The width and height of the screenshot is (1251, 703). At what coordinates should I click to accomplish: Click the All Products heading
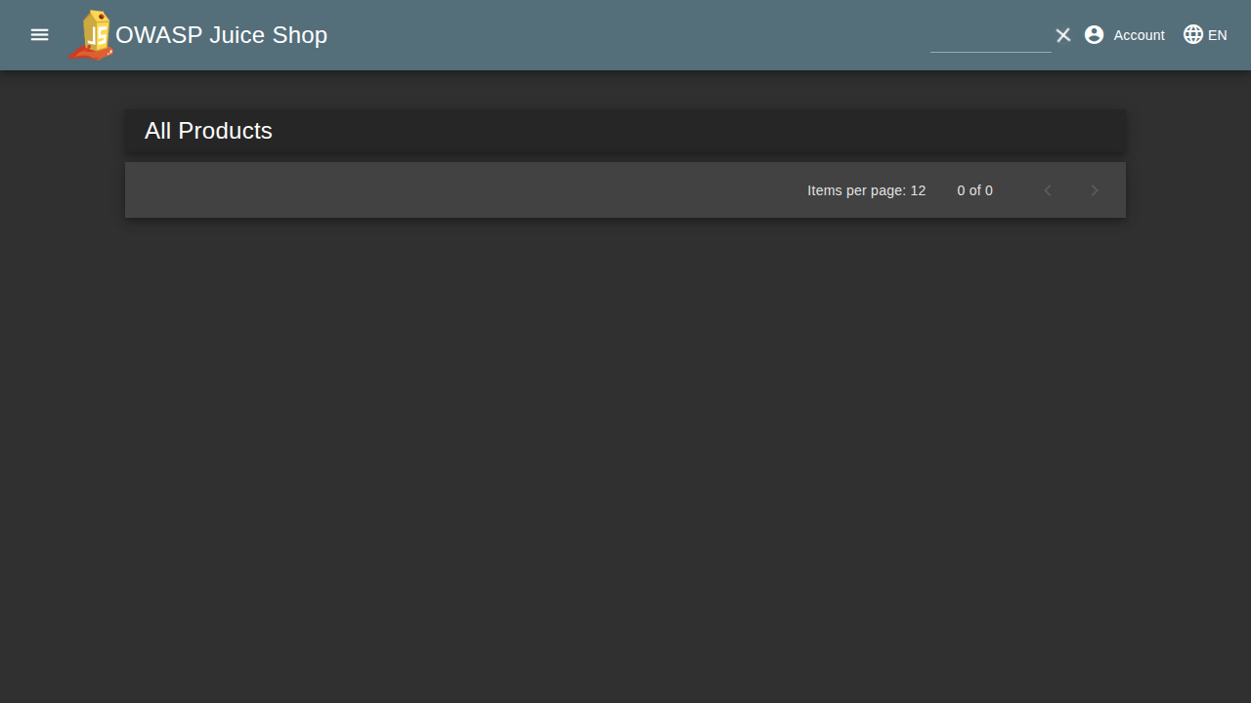208,131
